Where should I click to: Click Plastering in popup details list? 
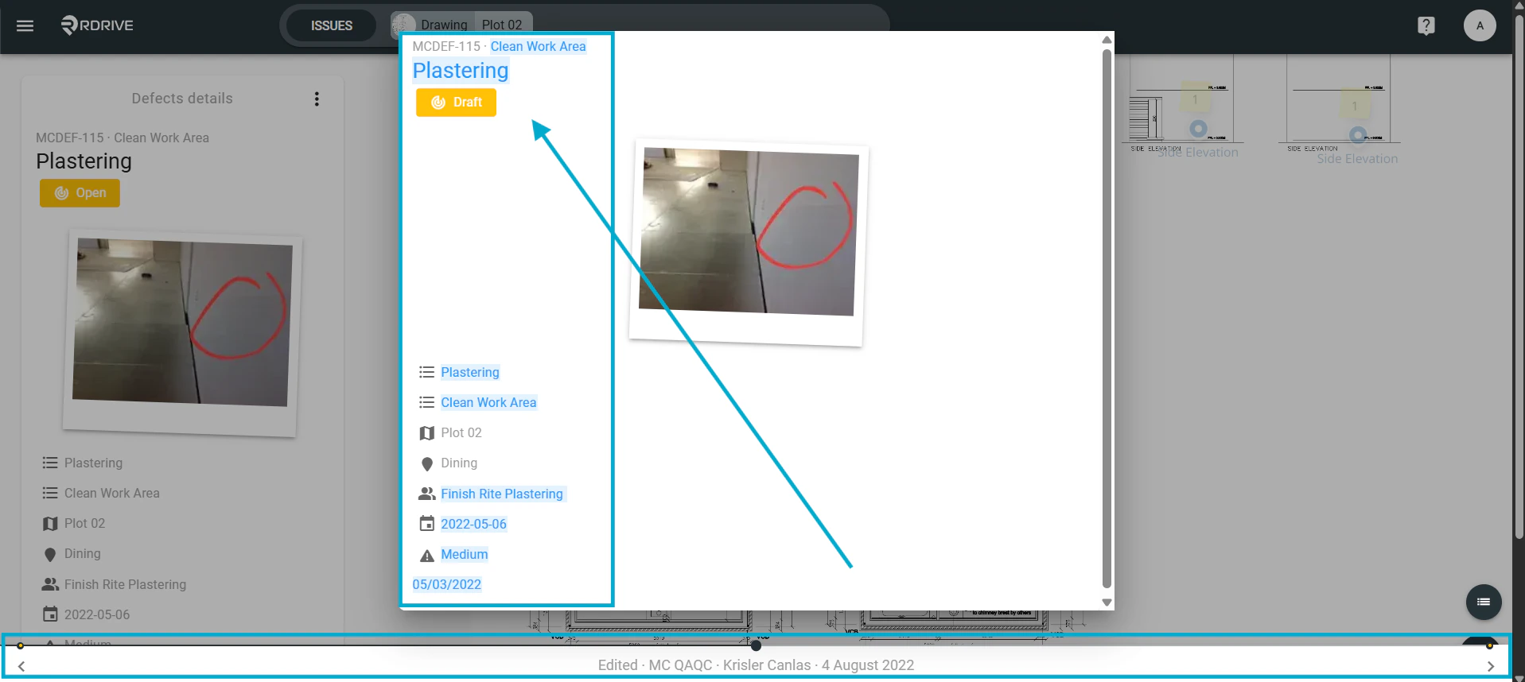[x=470, y=372]
